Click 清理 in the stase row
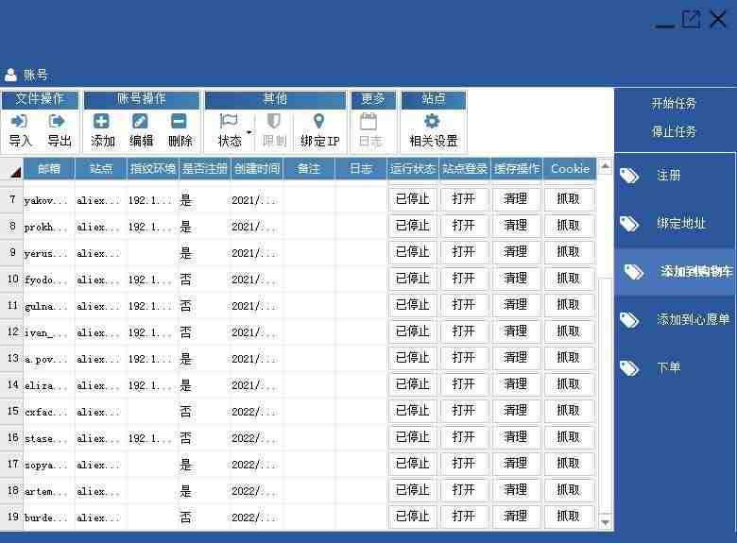This screenshot has height=543, width=737. [516, 437]
